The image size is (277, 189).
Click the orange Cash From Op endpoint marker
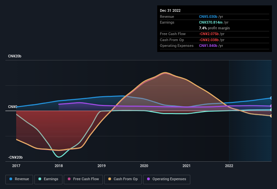coord(271,116)
